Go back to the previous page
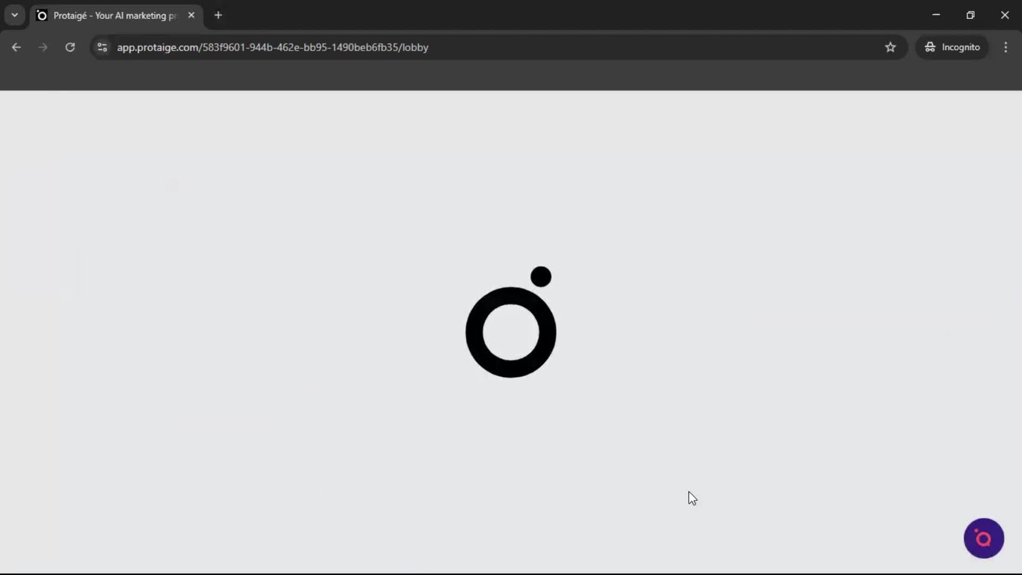1022x575 pixels. [x=17, y=47]
